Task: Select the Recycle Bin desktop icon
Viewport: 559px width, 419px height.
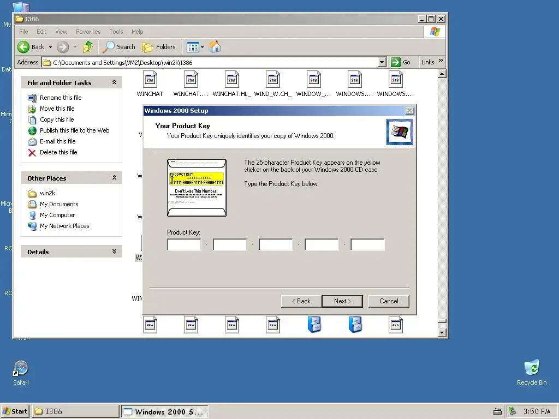Action: 532,373
